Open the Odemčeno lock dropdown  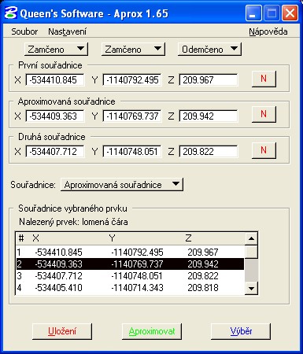209,49
